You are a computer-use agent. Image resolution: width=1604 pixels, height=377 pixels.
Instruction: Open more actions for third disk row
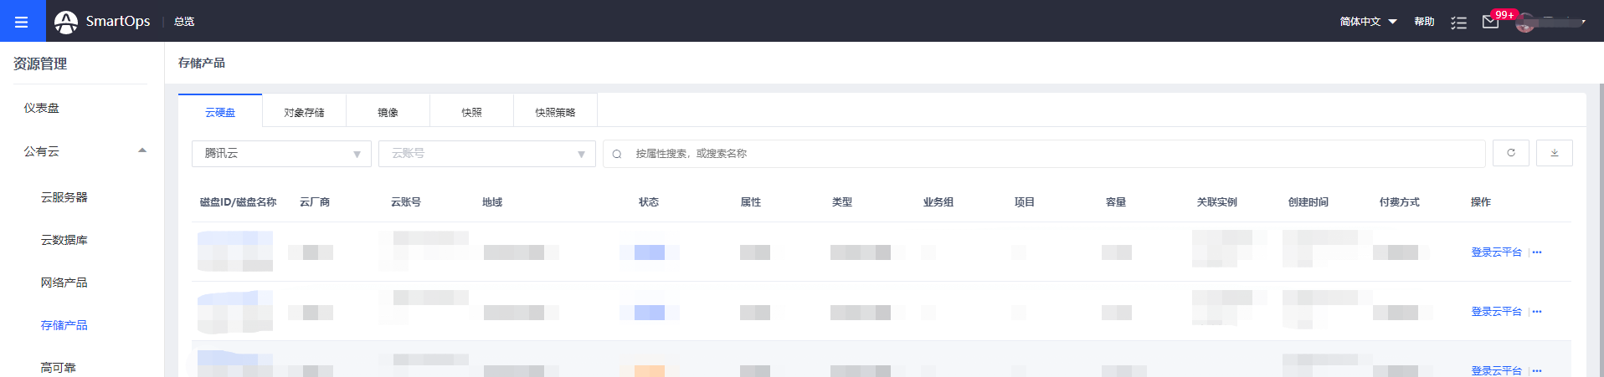point(1537,370)
